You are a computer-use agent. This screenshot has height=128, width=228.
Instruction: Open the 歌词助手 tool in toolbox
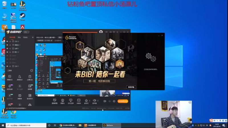click(30, 96)
